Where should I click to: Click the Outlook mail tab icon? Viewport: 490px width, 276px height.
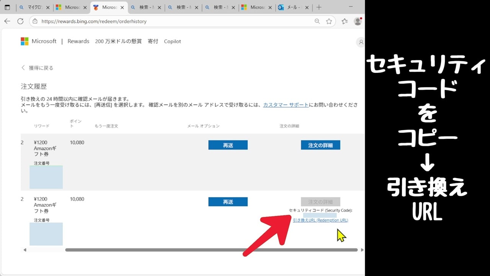281,7
